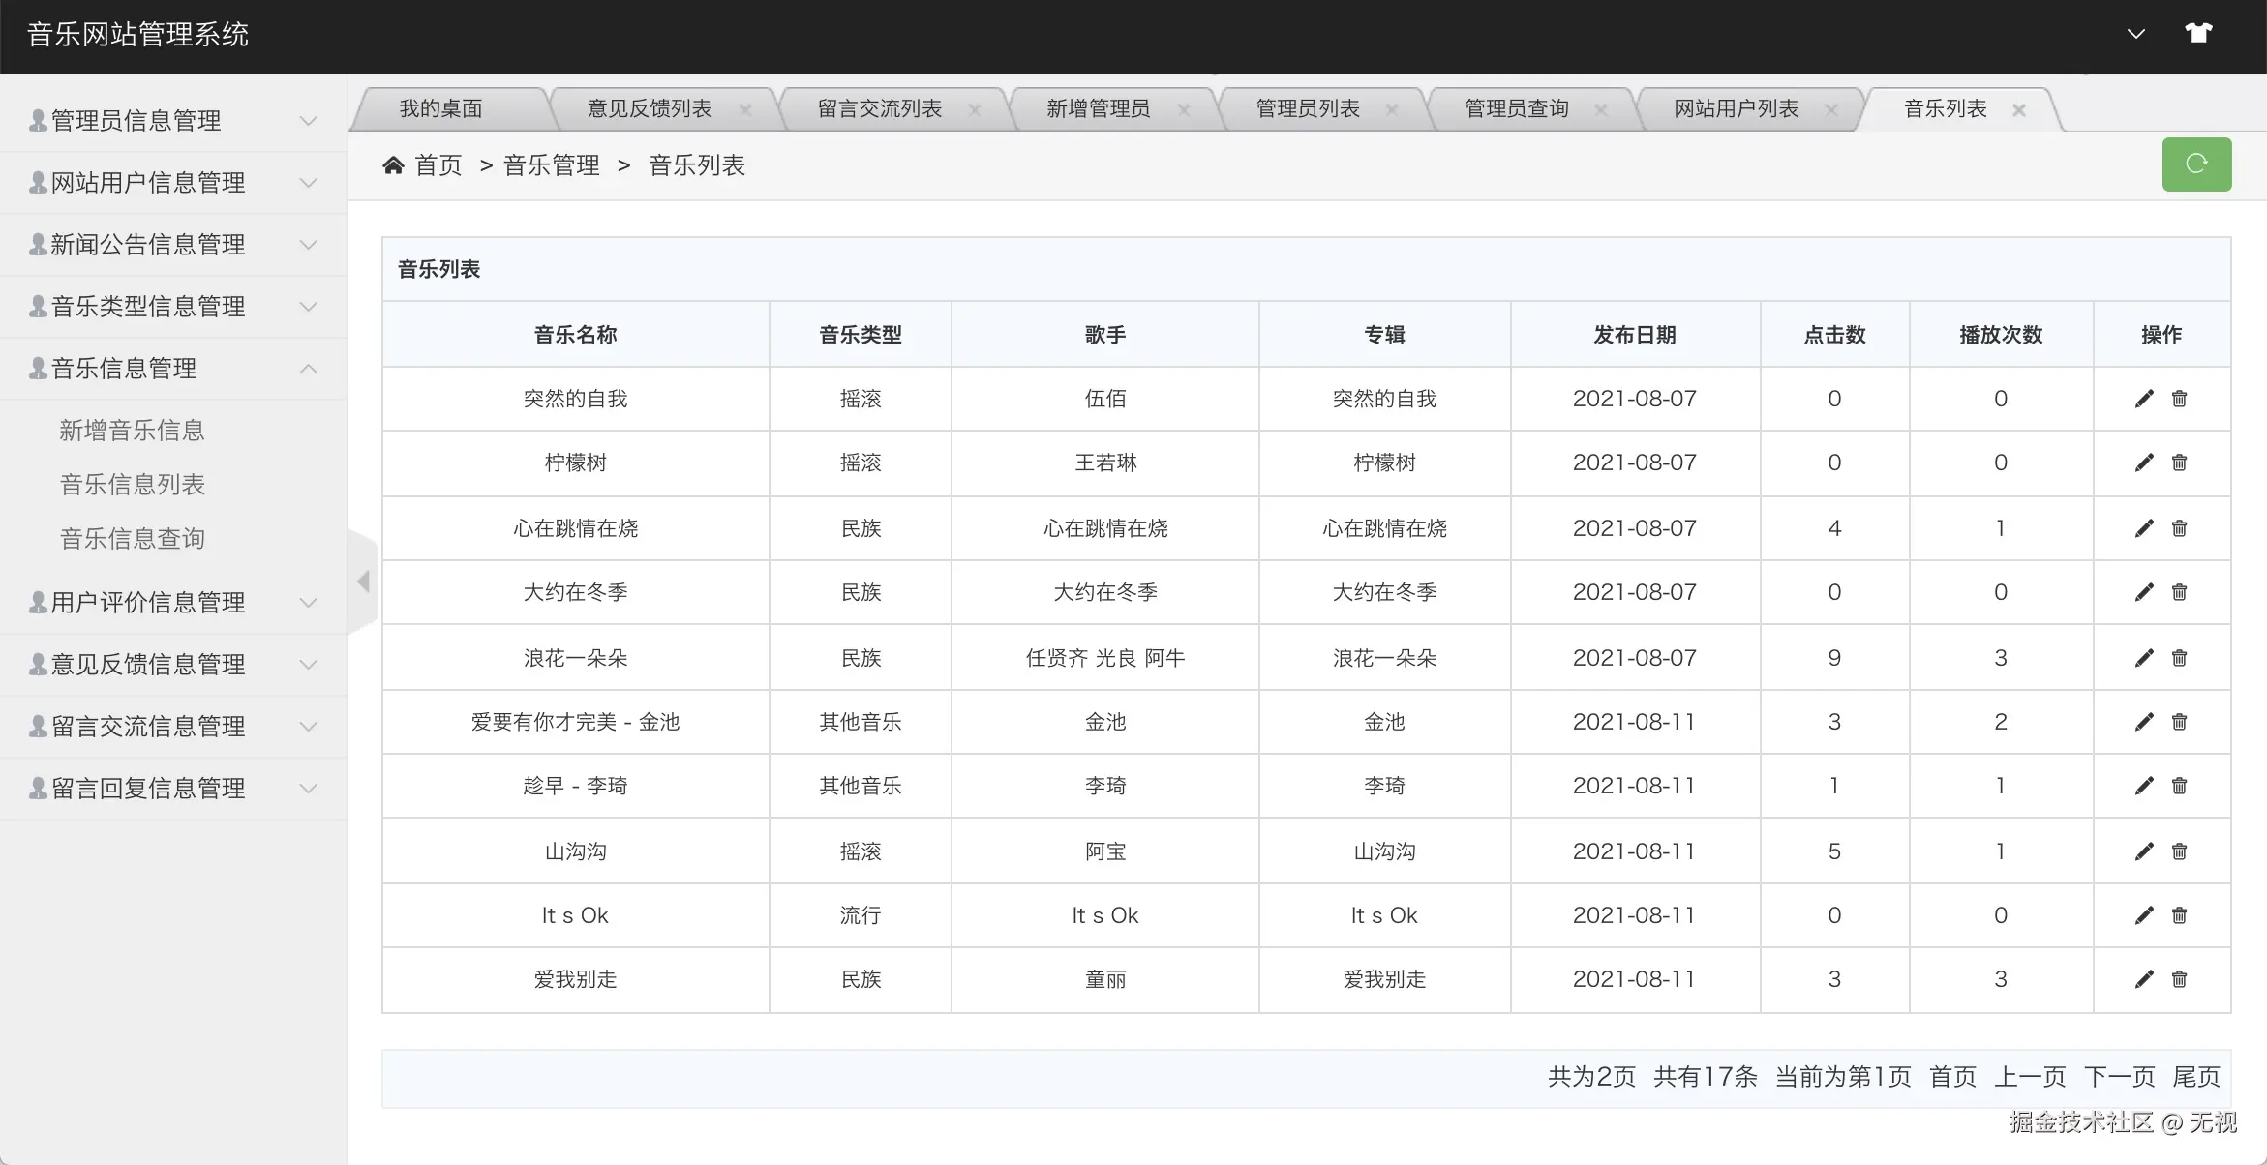Screen dimensions: 2267x1165
Task: Open the theme skin shirt icon
Action: coord(2198,33)
